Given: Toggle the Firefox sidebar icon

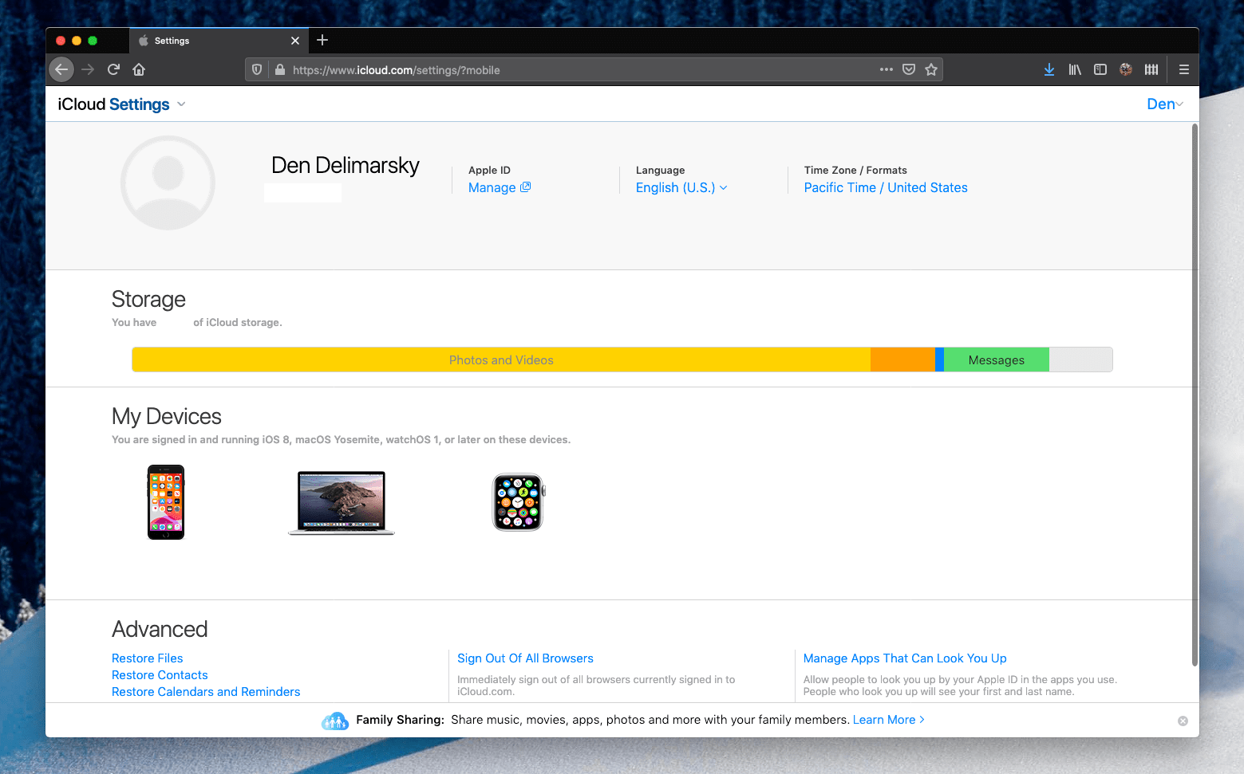Looking at the screenshot, I should tap(1100, 69).
